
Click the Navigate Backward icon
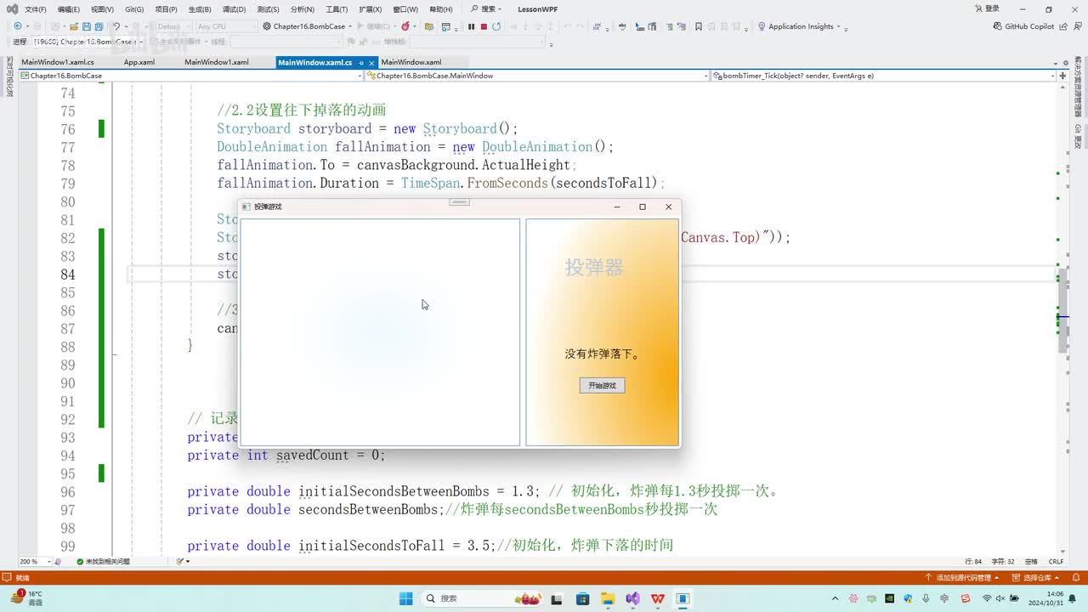[18, 26]
